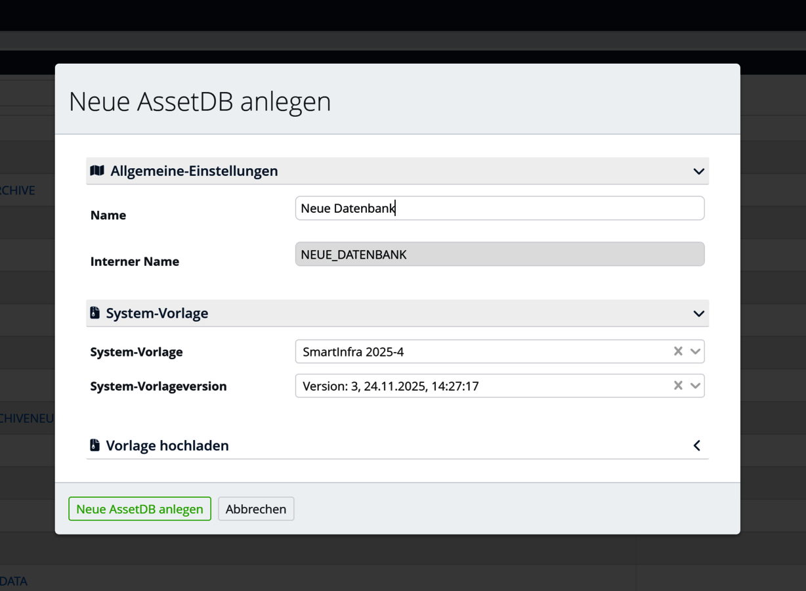Viewport: 806px width, 591px height.
Task: Click the System-Vorlage section header title
Action: coord(157,313)
